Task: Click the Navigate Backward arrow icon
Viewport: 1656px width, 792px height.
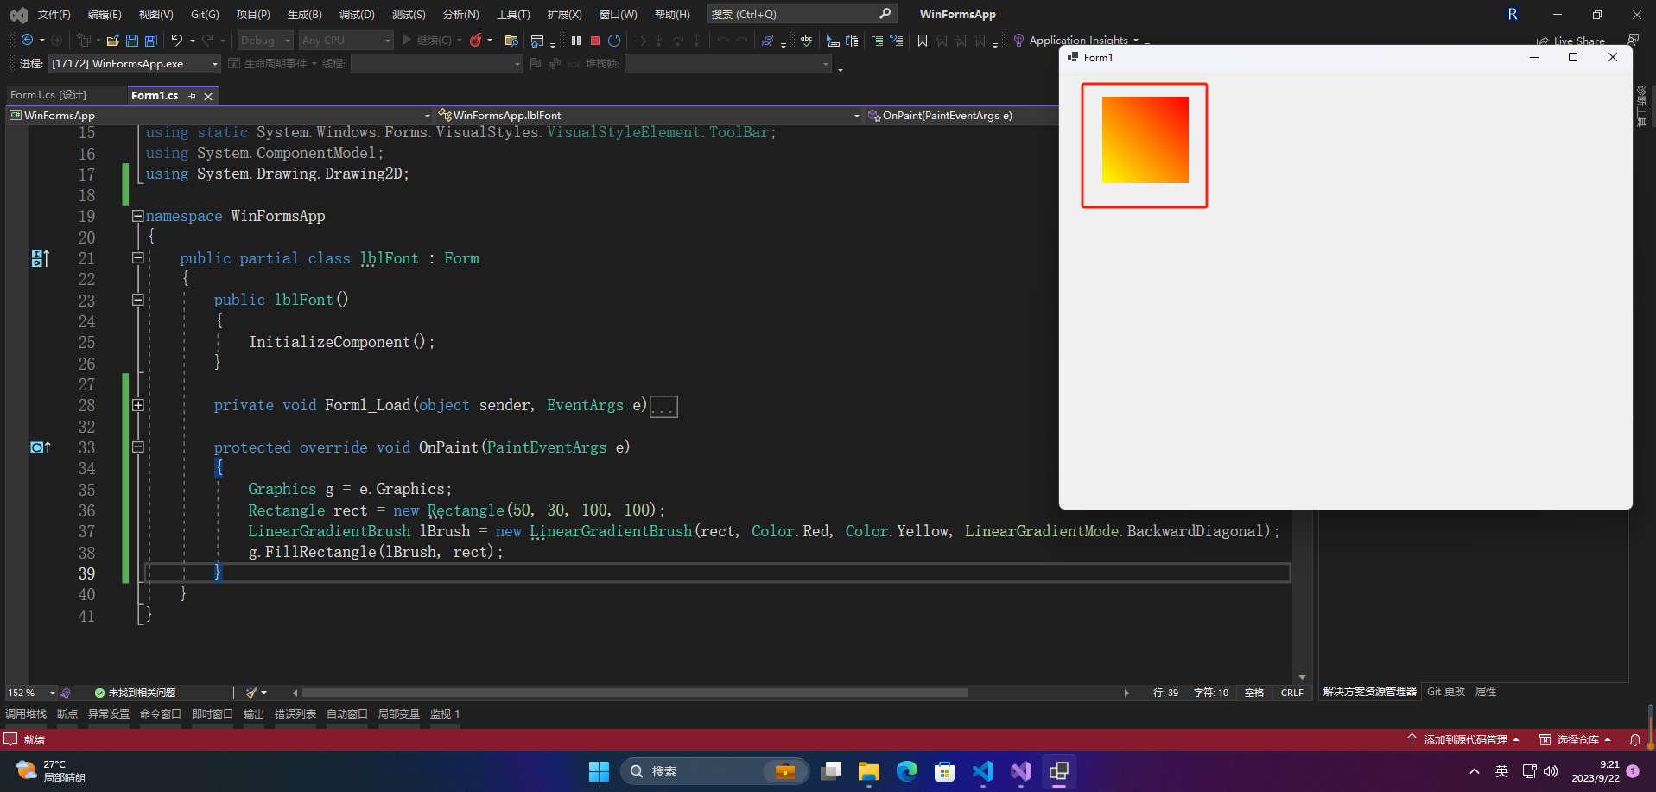Action: 27,40
